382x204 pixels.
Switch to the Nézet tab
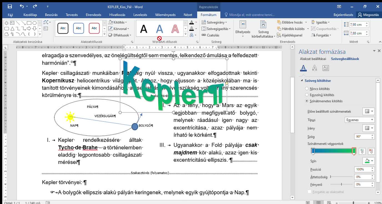pyautogui.click(x=188, y=15)
